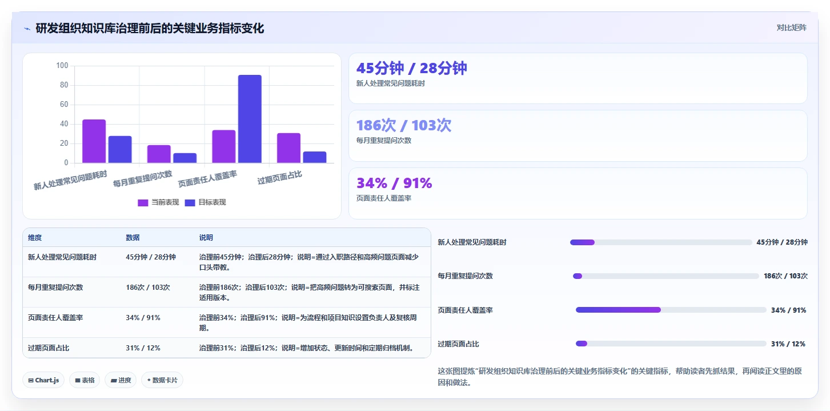Click the 186次 / 103次 metric card value
Viewport: 830px width, 411px height.
click(404, 126)
